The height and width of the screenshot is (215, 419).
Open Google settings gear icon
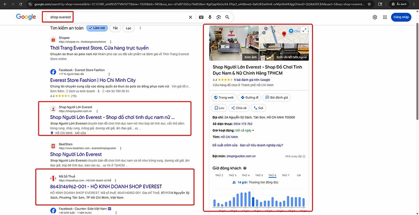tap(375, 17)
